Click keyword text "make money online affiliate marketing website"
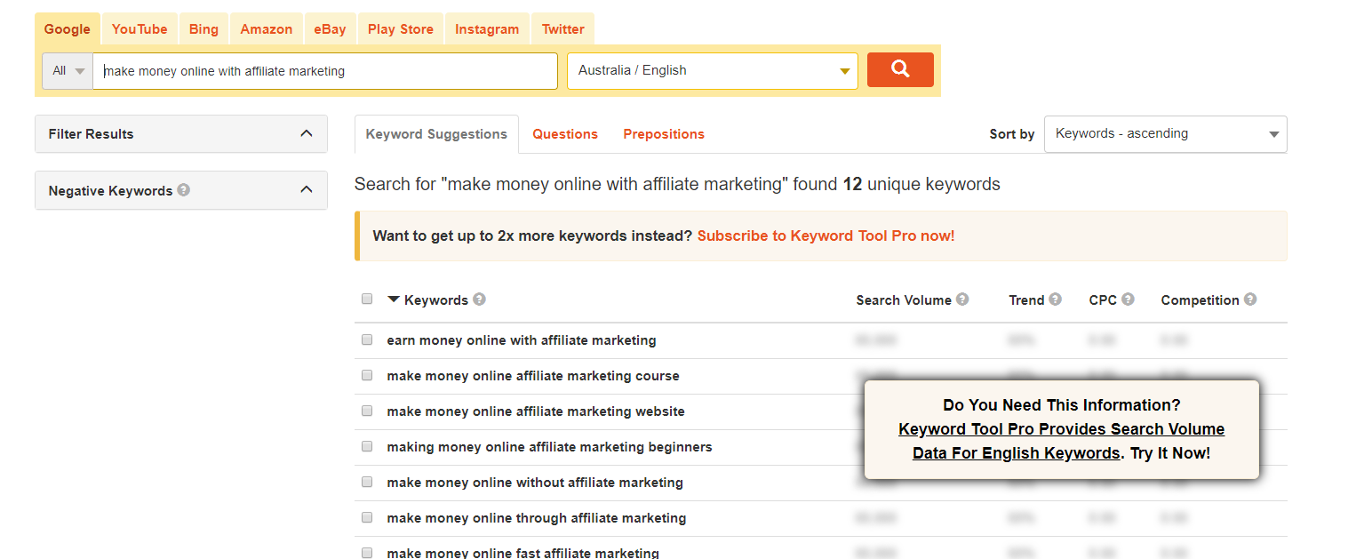The image size is (1372, 559). click(x=536, y=411)
